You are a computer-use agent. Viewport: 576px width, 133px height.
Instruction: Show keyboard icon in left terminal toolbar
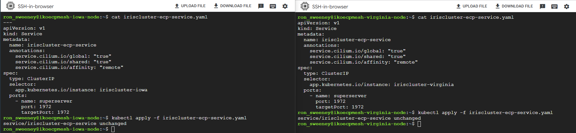tap(273, 6)
